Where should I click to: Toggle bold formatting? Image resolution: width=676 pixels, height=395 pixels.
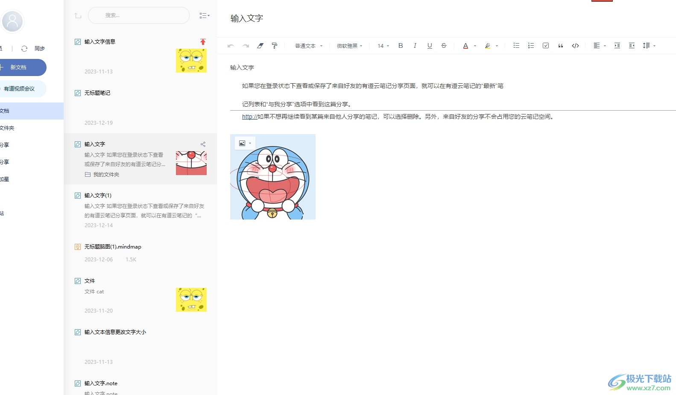401,46
